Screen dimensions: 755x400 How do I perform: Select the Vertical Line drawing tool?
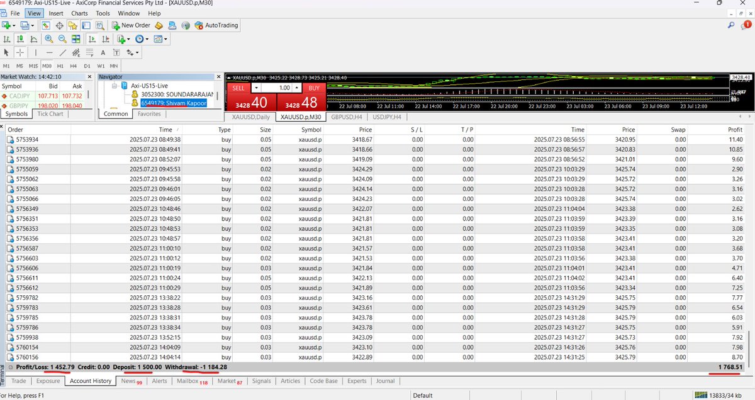[x=36, y=53]
